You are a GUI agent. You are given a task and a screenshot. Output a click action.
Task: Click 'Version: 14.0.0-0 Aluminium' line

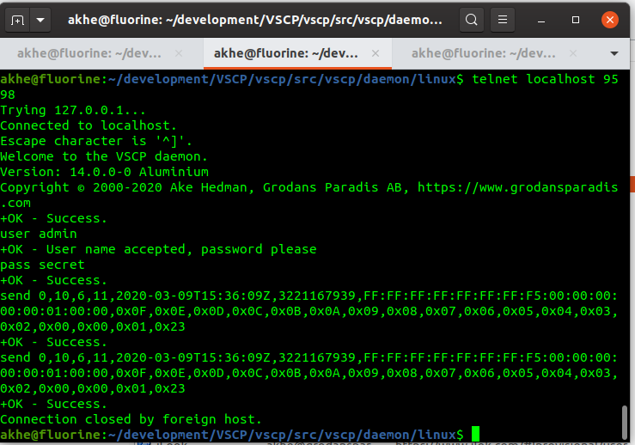pos(105,172)
